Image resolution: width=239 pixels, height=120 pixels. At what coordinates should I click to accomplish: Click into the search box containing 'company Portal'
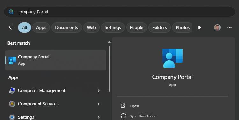[119, 12]
